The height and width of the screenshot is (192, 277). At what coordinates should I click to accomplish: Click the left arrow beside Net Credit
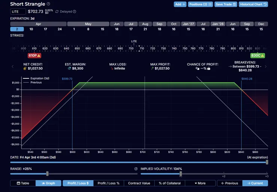click(13, 66)
